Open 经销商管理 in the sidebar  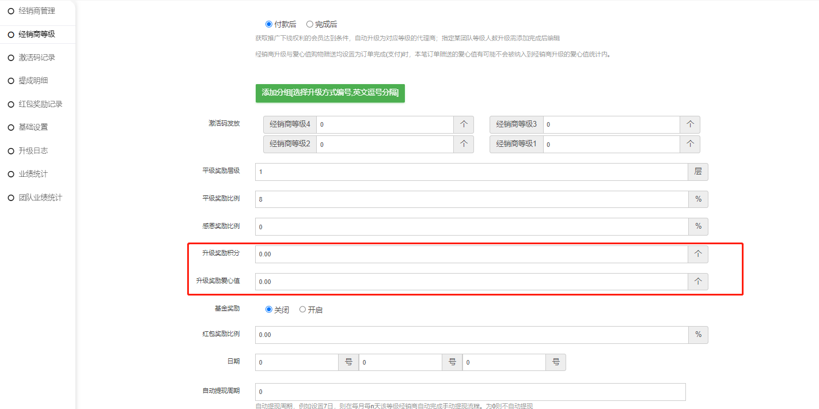coord(36,11)
